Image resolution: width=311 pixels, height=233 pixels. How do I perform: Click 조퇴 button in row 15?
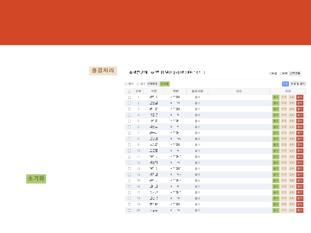click(292, 180)
